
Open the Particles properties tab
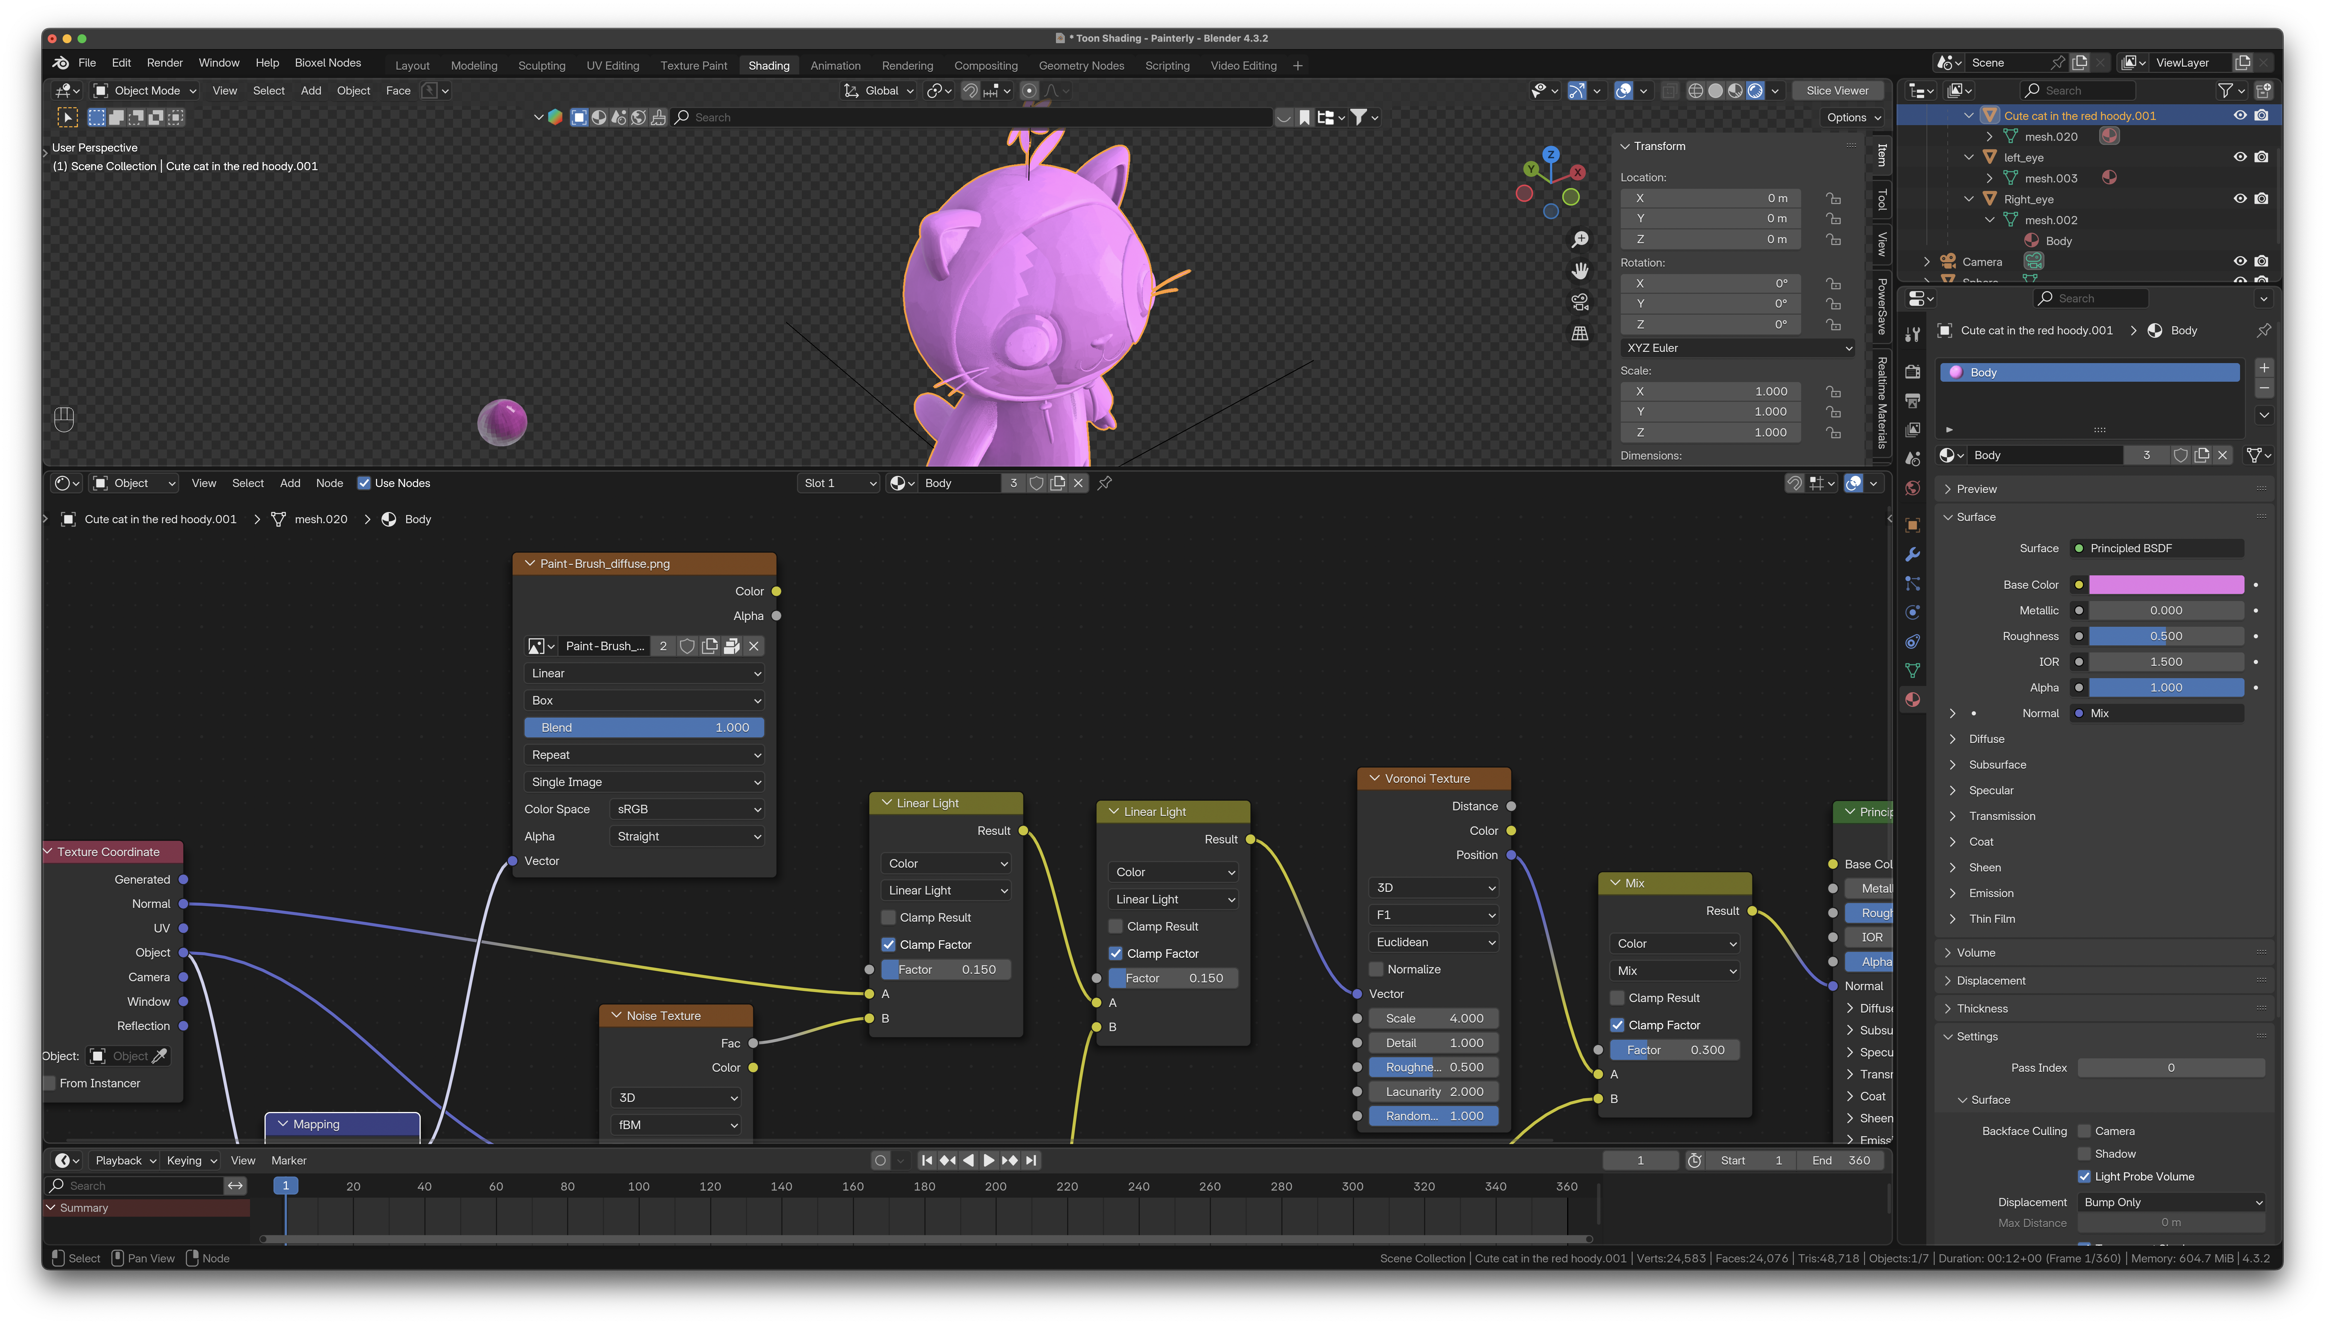click(x=1913, y=583)
